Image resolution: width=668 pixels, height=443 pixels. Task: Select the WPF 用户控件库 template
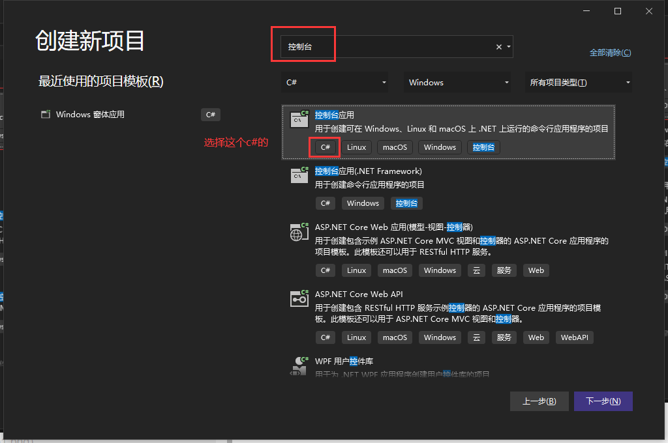344,362
